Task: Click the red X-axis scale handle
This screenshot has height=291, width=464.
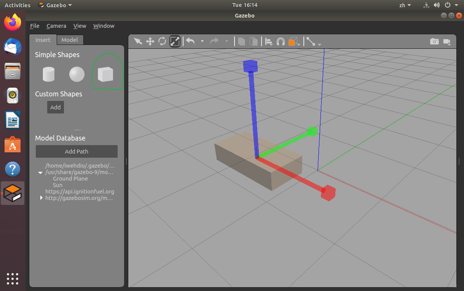Action: click(328, 193)
